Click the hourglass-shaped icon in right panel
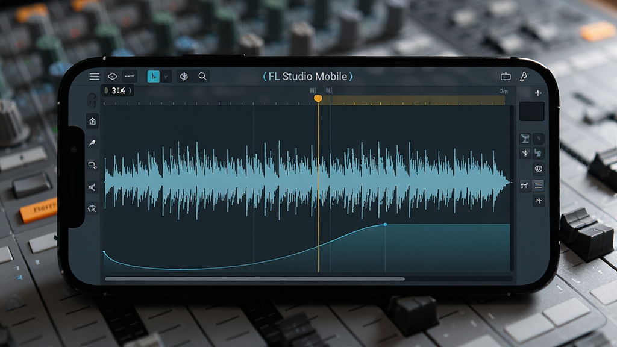This screenshot has height=347, width=617. [x=525, y=139]
